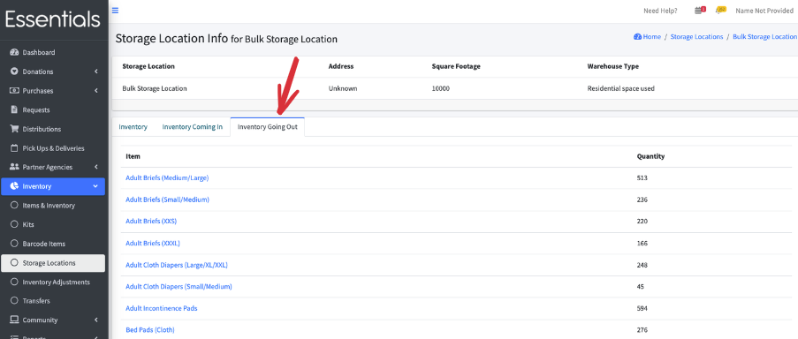Expand the Partner Agencies submenu arrow
Screen dimensions: 798x339
[x=96, y=167]
